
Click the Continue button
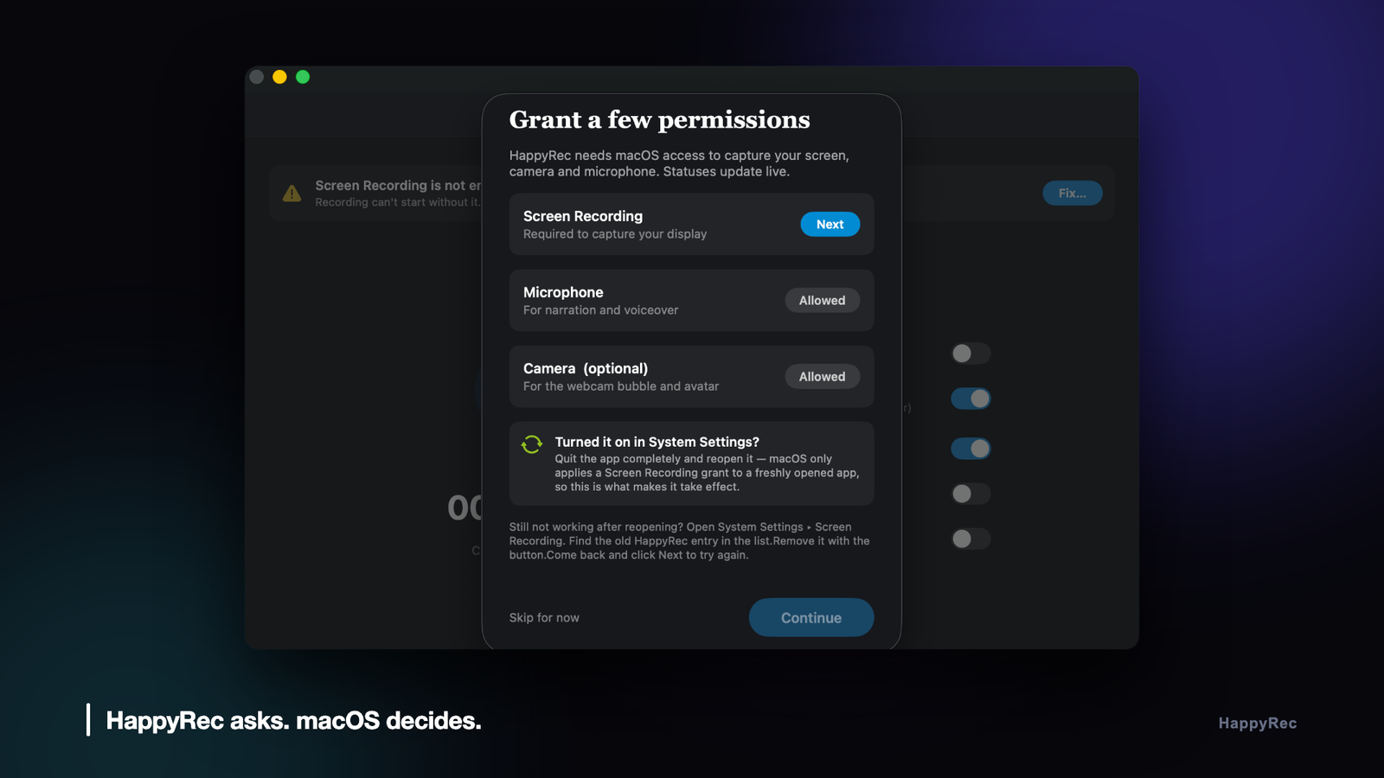coord(811,617)
